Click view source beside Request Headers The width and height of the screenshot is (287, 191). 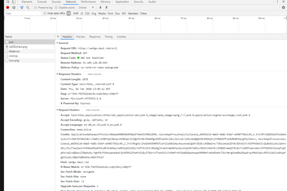tap(92, 110)
